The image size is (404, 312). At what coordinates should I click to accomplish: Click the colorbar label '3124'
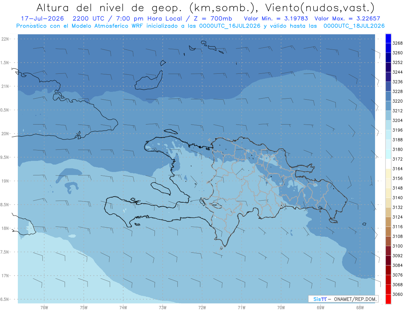tap(397, 217)
